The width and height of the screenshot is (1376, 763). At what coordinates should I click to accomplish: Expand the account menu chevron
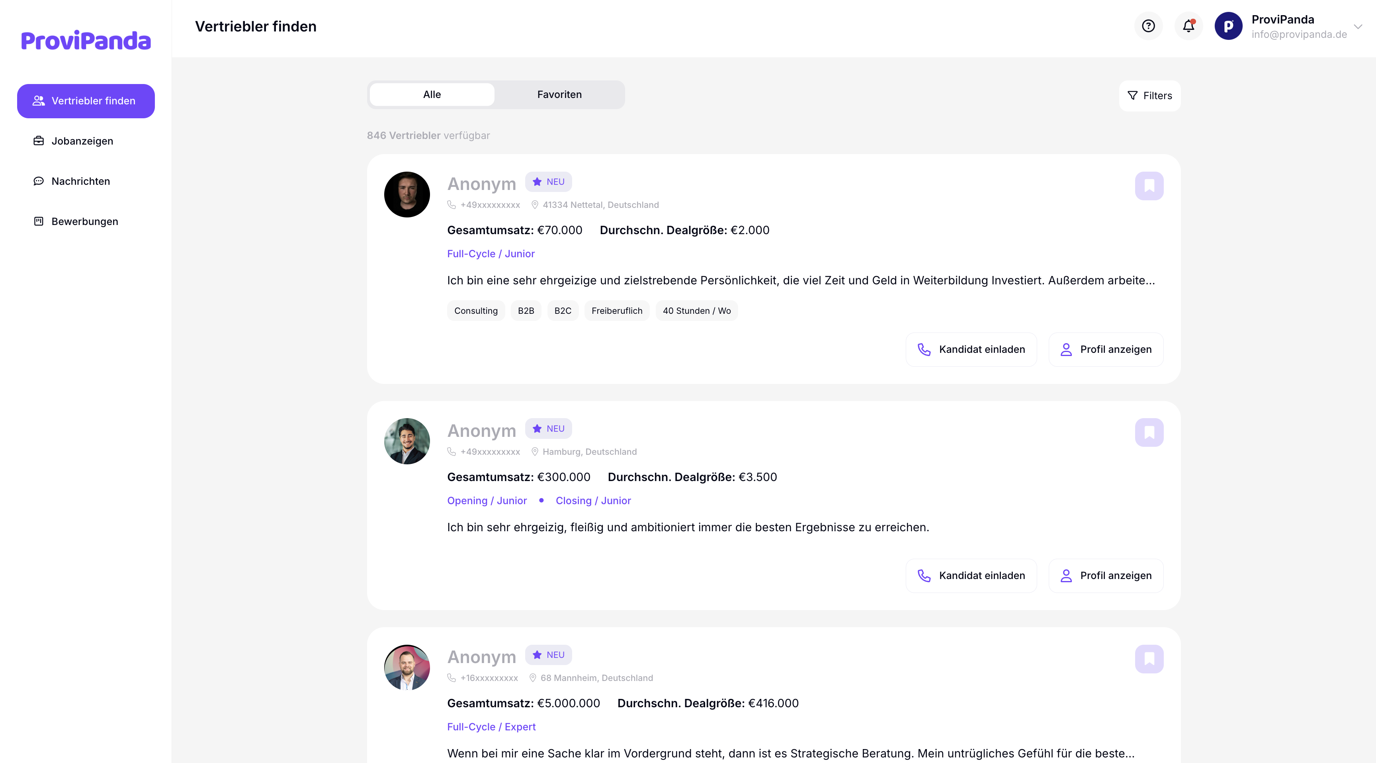tap(1357, 26)
